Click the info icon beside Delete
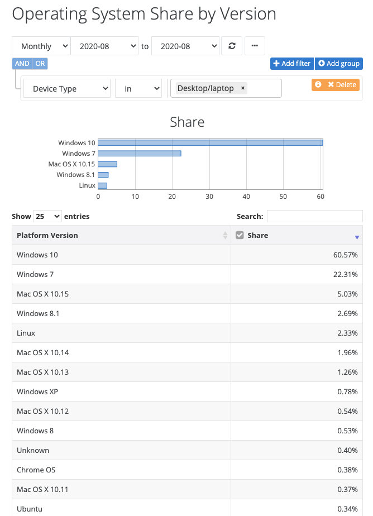 [x=318, y=84]
